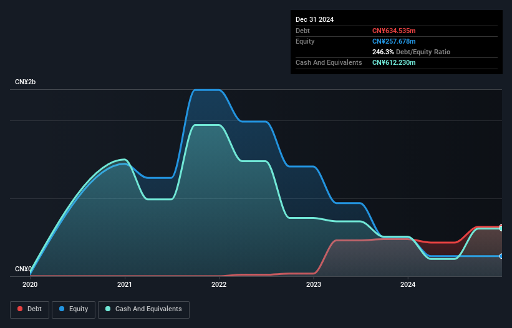Screen dimensions: 512x328
Task: Click the teal Cash And Equivalents legend dot
Action: pos(108,309)
